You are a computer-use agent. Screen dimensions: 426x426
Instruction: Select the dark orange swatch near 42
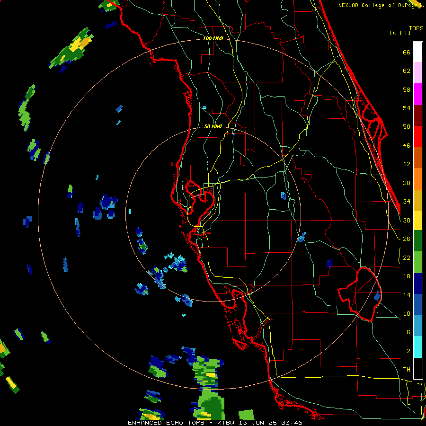pyautogui.click(x=418, y=157)
